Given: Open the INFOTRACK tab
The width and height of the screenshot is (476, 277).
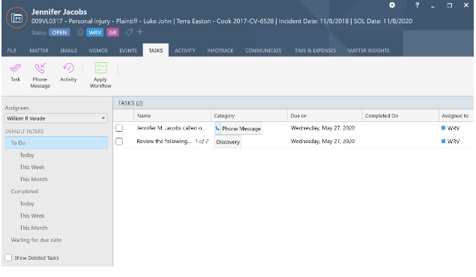Looking at the screenshot, I should 220,51.
